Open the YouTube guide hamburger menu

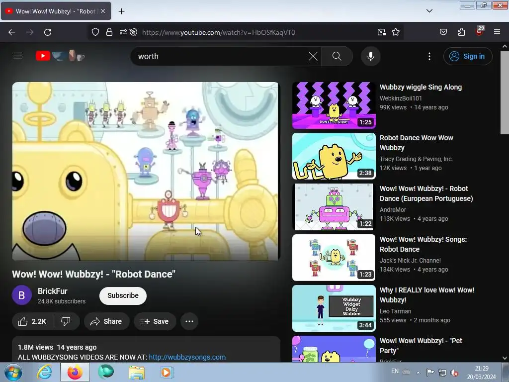point(18,56)
